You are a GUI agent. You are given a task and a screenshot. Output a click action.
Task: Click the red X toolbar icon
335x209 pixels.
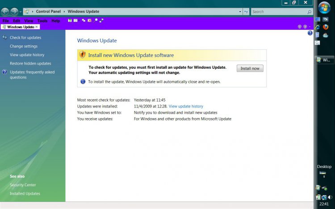pos(89,20)
